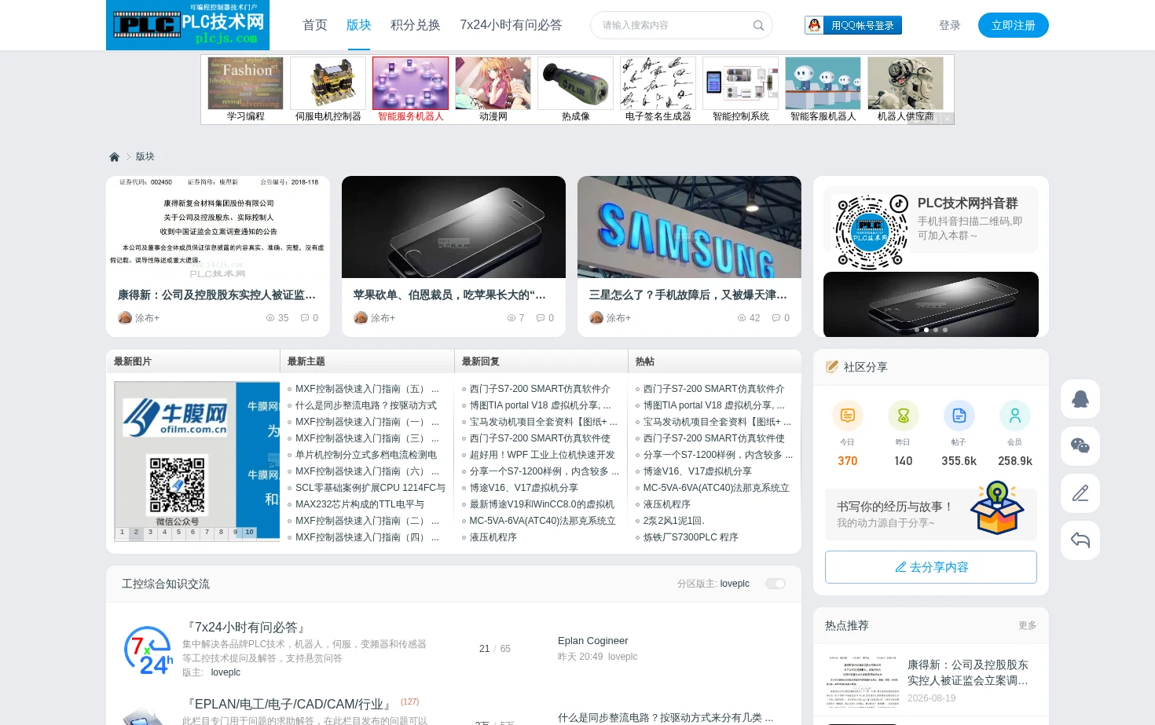
Task: Click the gift box lightbulb illustration
Action: coord(997,507)
